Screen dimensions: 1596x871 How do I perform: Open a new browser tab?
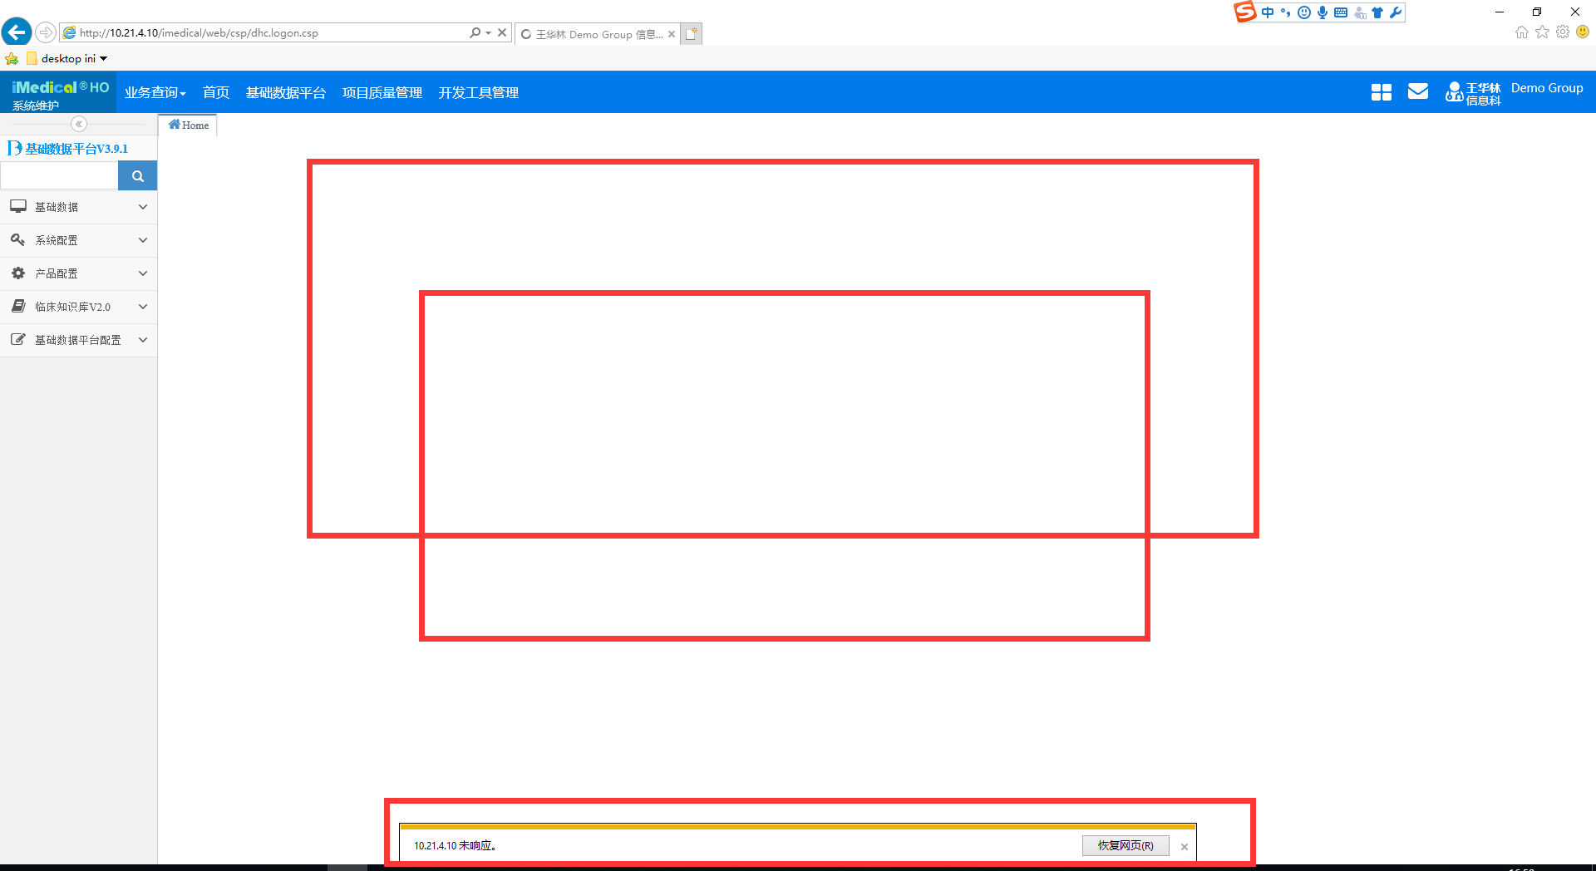(692, 34)
